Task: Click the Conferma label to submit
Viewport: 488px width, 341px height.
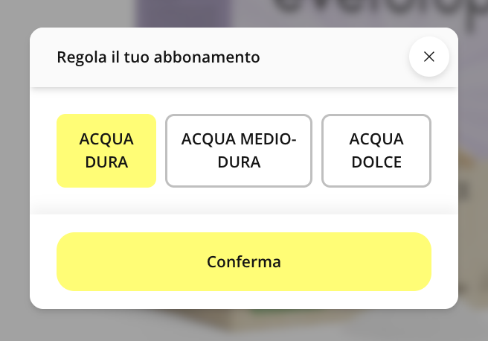Action: click(x=244, y=262)
